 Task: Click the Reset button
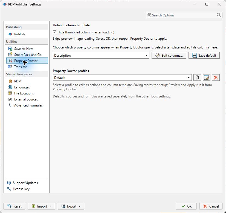click(14, 206)
